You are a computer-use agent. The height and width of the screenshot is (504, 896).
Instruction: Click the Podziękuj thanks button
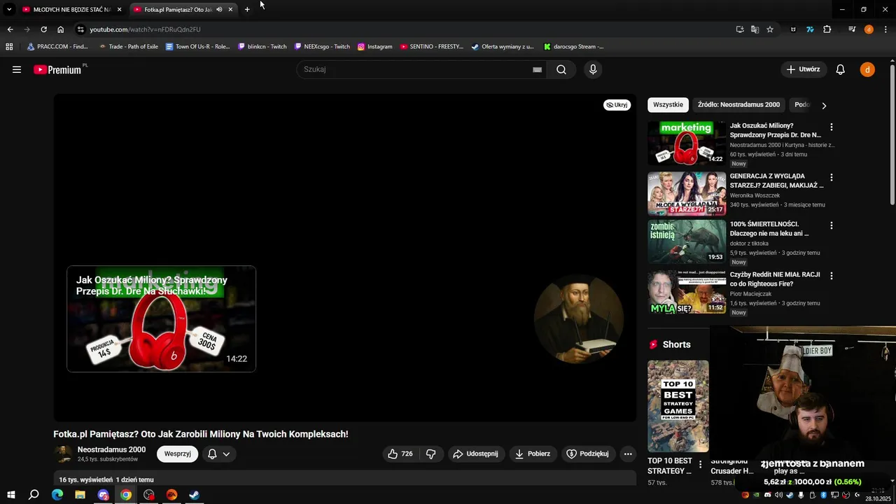pyautogui.click(x=587, y=454)
